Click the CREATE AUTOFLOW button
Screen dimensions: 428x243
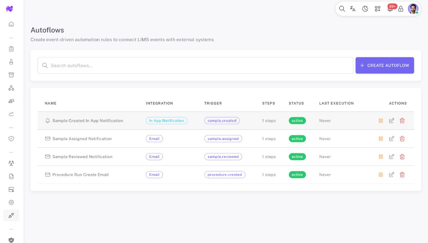point(385,65)
